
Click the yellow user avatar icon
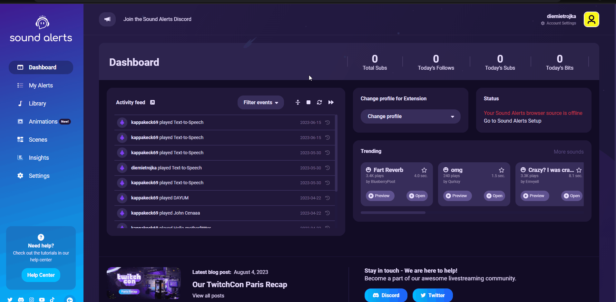(x=591, y=20)
